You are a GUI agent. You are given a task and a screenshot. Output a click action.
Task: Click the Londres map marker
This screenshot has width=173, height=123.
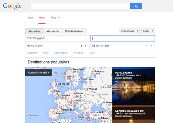point(59,95)
